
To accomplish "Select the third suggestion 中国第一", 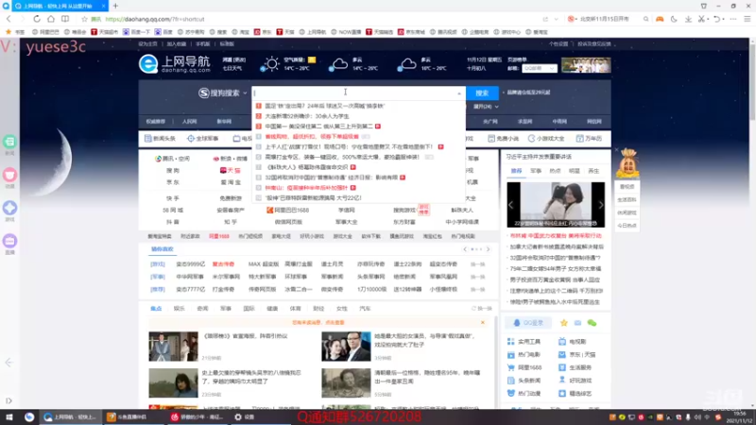I will pos(318,127).
